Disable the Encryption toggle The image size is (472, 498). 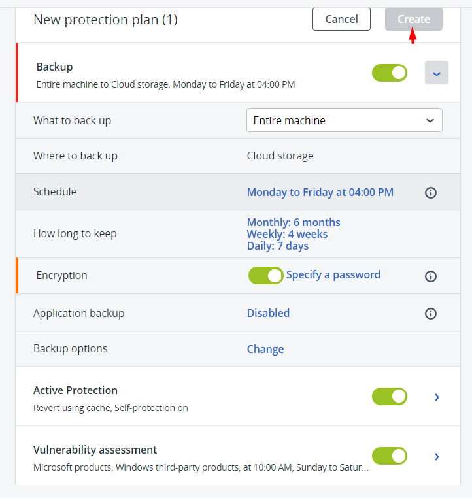tap(266, 276)
